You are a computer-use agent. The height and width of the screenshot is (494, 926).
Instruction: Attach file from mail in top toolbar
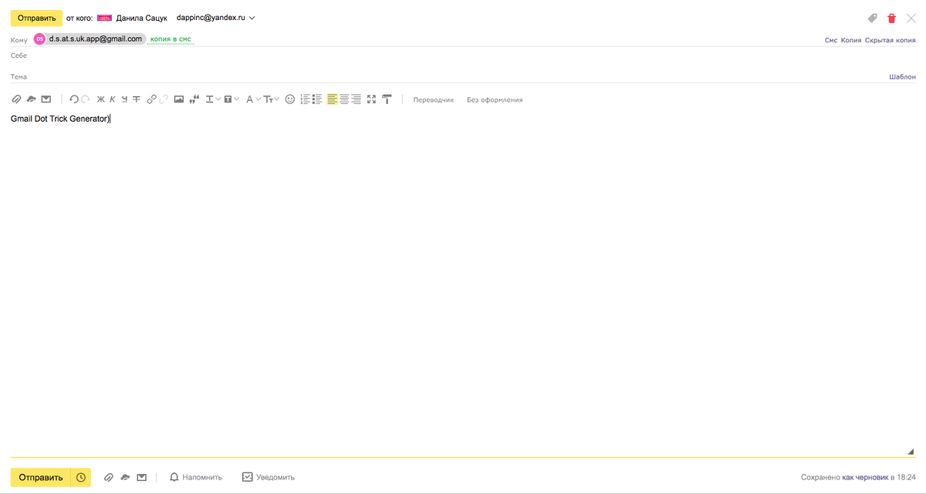[x=46, y=99]
